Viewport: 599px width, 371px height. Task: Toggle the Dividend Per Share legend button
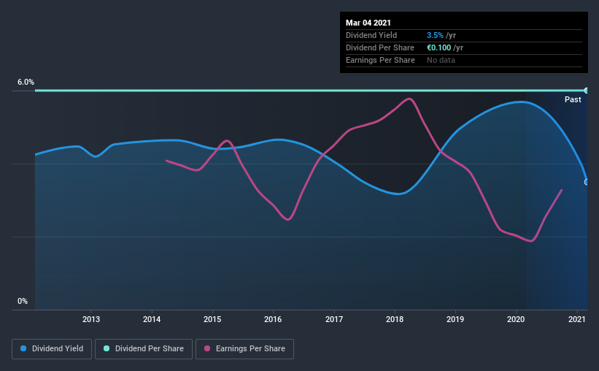144,349
